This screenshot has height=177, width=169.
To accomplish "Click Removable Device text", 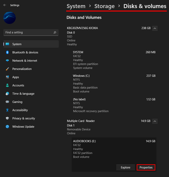I will coord(79,129).
